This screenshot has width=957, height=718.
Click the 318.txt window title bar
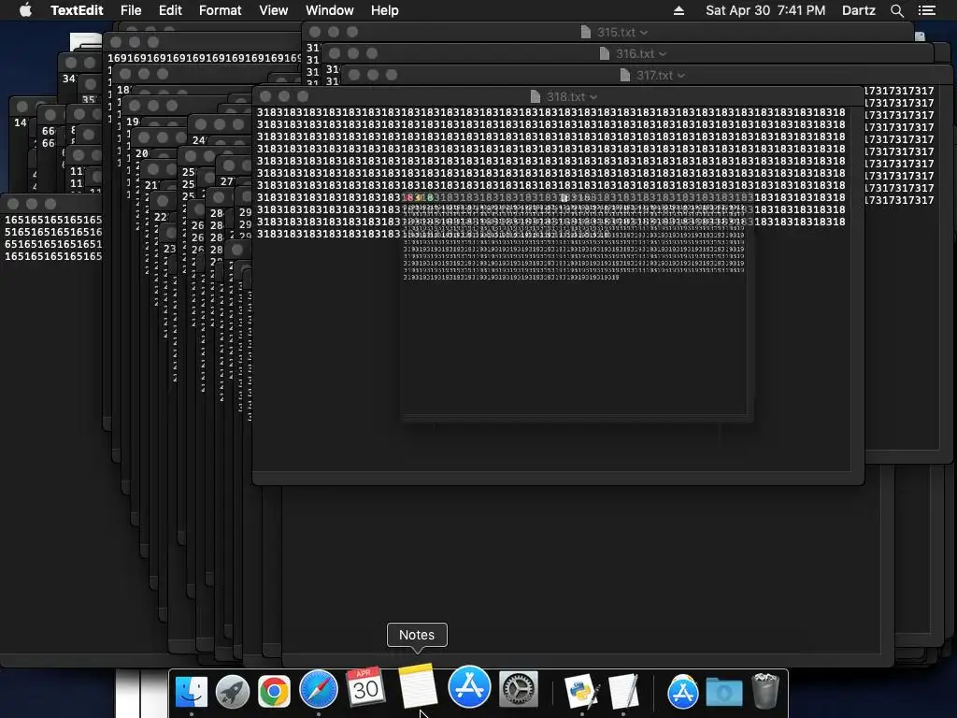558,96
